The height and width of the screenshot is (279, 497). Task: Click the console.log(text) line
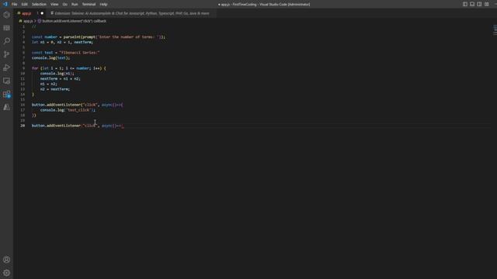point(50,58)
